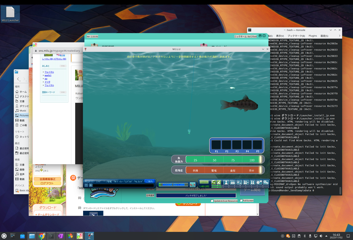Image resolution: width=353 pixels, height=240 pixels.
Task: Click the MORE button beside 登録キーワード
Action: pos(63,92)
